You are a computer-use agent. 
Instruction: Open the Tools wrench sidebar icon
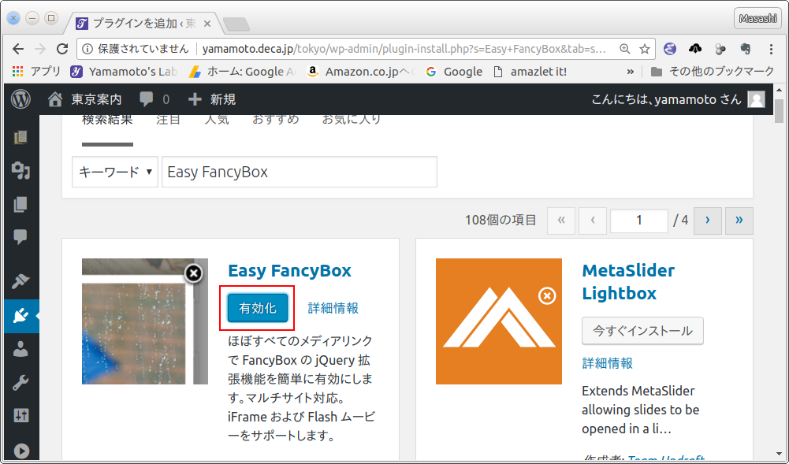click(20, 383)
